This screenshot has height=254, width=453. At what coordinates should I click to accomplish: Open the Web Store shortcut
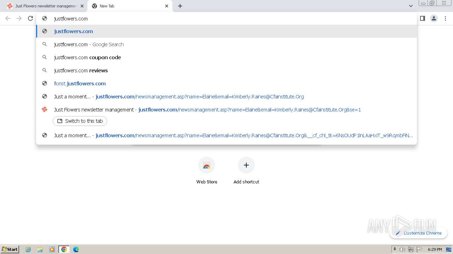(x=207, y=171)
